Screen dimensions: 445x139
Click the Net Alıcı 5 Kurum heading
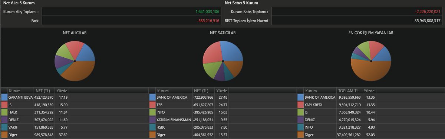coord(19,3)
